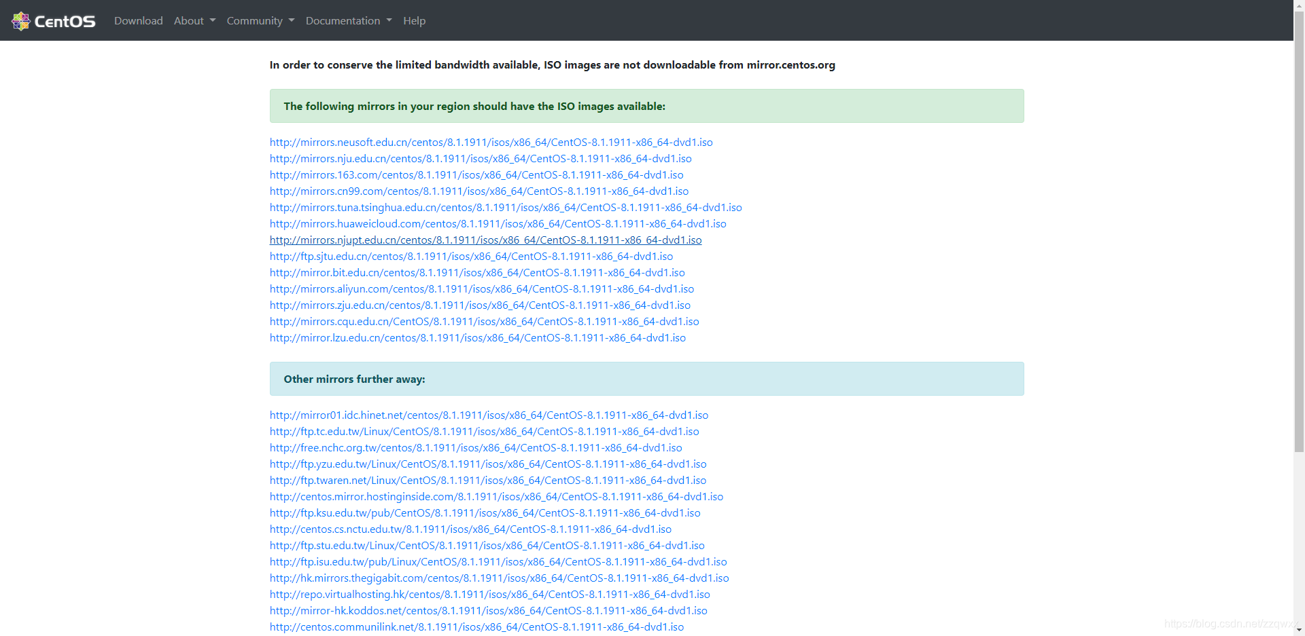
Task: Open the mirror.bit.edu.cn ISO link
Action: pos(477,273)
